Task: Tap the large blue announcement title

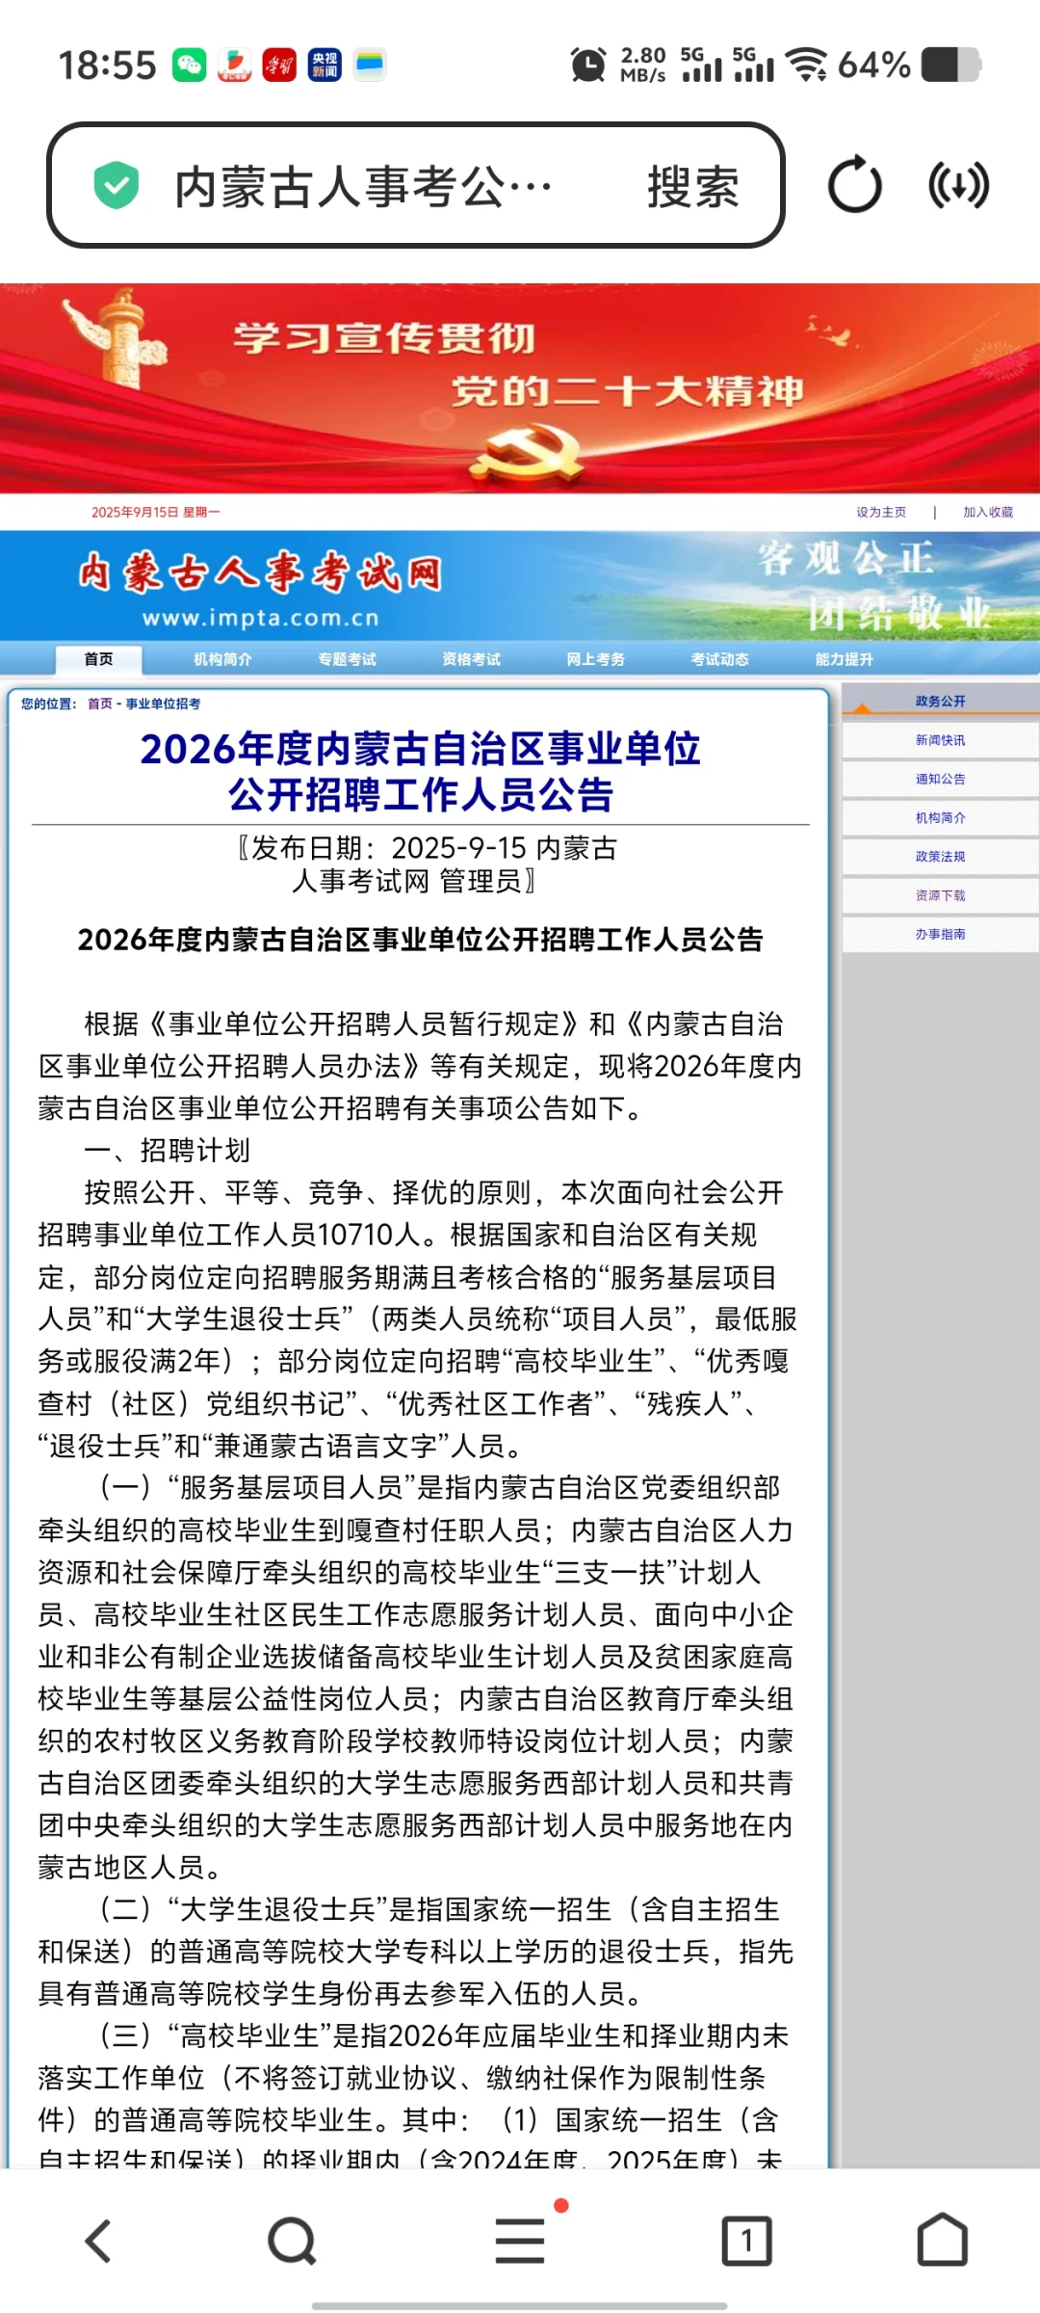Action: [x=420, y=771]
